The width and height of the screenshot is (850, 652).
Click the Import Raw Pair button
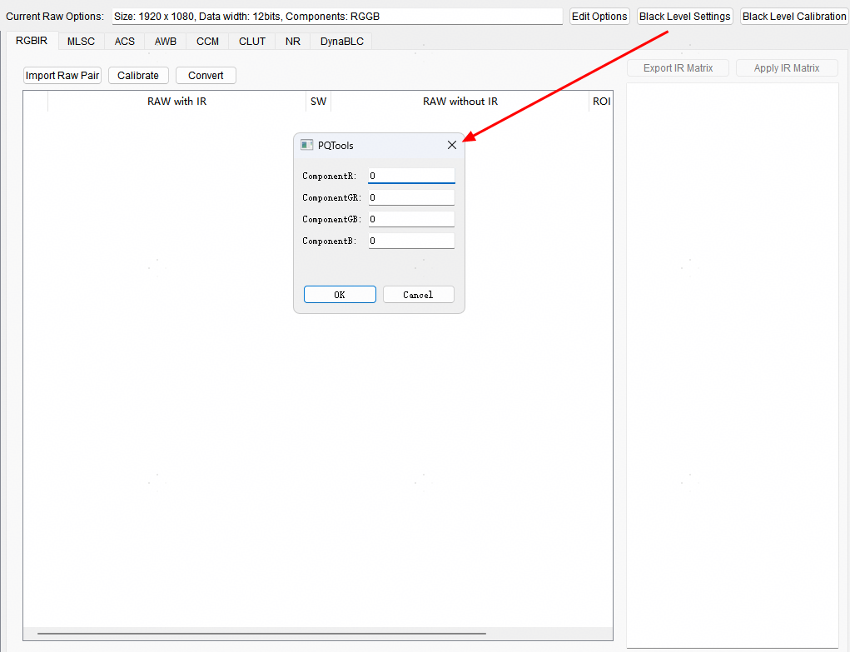point(62,76)
